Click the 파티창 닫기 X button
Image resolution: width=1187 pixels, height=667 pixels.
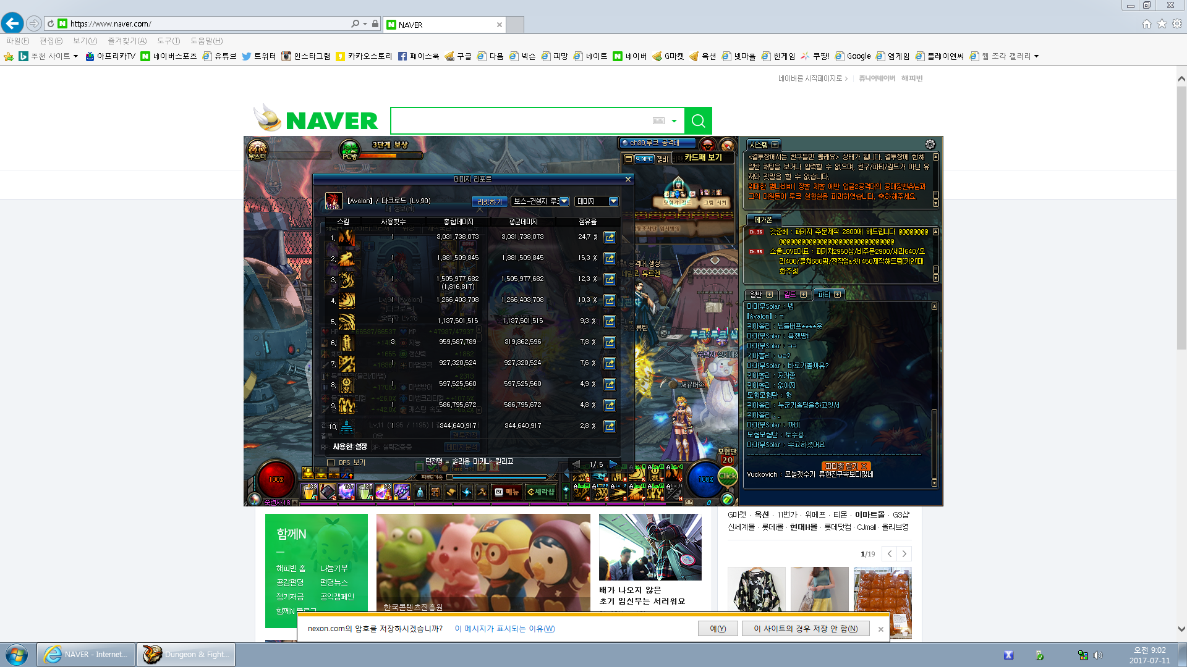pos(846,466)
